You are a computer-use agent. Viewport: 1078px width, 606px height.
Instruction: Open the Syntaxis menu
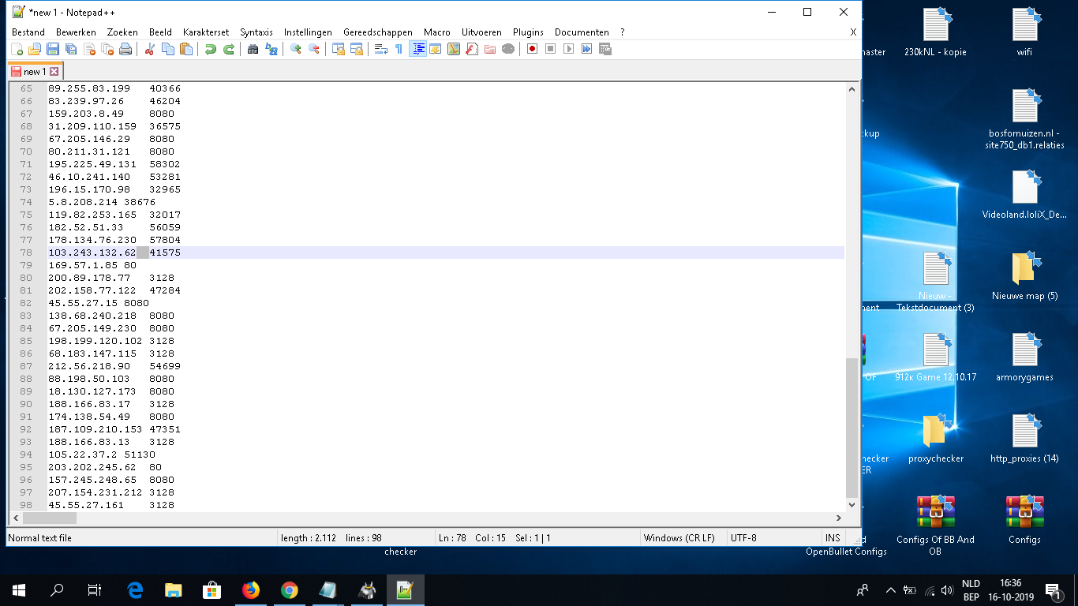[256, 32]
